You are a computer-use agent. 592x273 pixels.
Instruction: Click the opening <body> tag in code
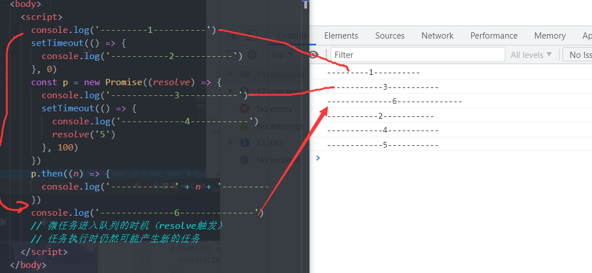[26, 4]
